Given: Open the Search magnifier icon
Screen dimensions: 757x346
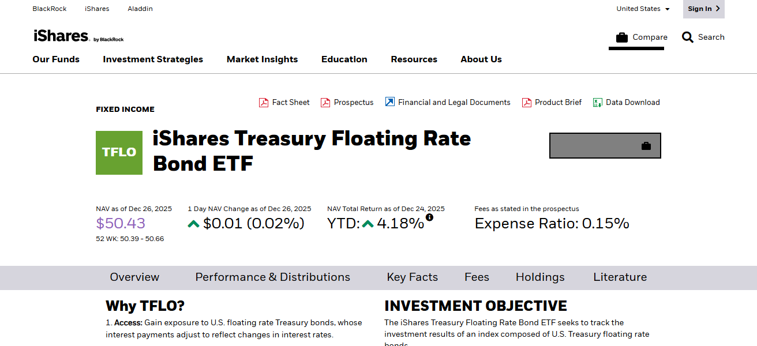Looking at the screenshot, I should [x=688, y=36].
